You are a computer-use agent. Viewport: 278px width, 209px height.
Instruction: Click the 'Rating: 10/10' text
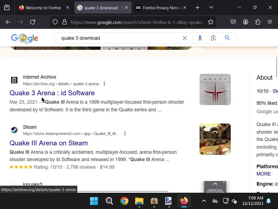tap(48, 167)
